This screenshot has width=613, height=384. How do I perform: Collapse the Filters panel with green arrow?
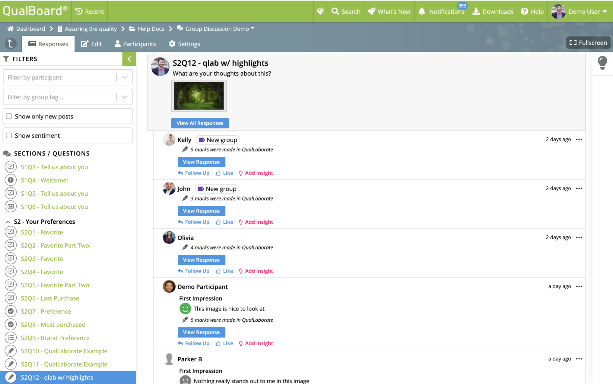129,59
